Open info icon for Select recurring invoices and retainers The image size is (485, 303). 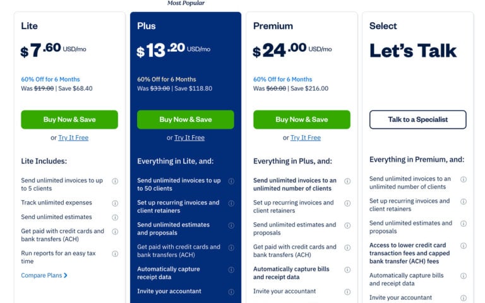click(464, 201)
